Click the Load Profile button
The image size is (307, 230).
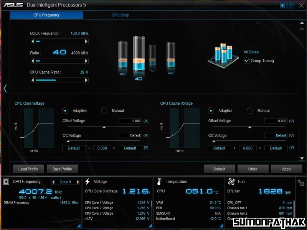click(28, 169)
